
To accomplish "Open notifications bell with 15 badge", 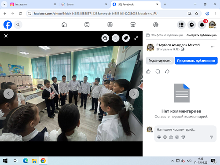I will pos(202,25).
